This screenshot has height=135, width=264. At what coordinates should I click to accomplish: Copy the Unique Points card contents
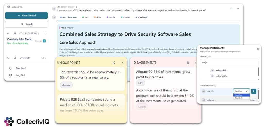[x=114, y=63]
